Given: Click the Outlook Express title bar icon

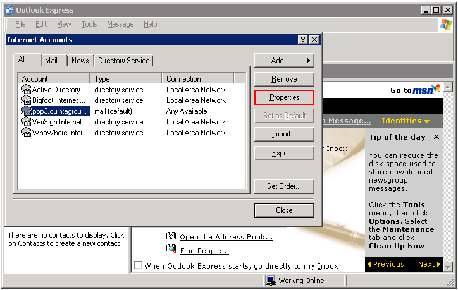Looking at the screenshot, I should click(x=9, y=10).
